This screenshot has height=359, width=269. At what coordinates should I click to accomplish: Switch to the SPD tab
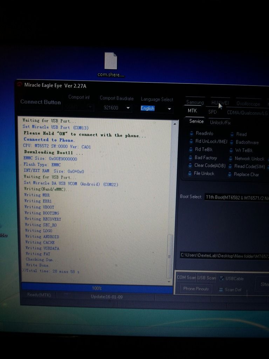[x=212, y=112]
